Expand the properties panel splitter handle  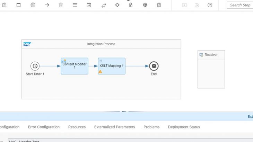point(124,112)
